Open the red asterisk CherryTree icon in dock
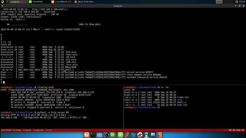 click(140, 135)
